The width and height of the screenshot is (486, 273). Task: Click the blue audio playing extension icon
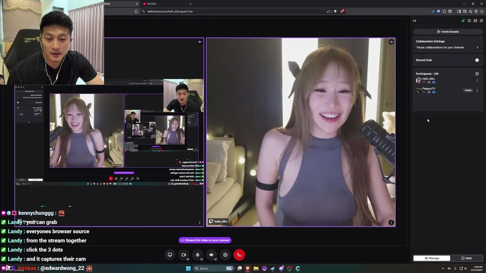433,11
